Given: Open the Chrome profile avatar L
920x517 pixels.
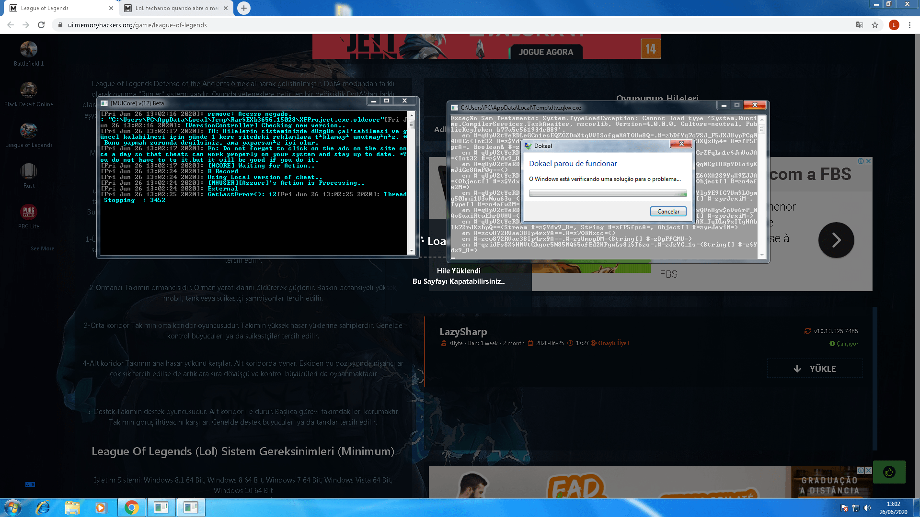Looking at the screenshot, I should 894,25.
